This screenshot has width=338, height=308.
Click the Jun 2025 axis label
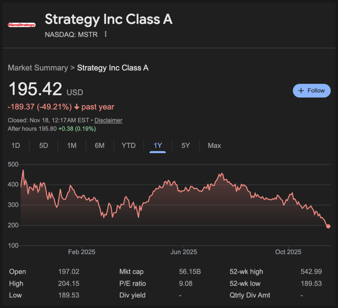(184, 252)
